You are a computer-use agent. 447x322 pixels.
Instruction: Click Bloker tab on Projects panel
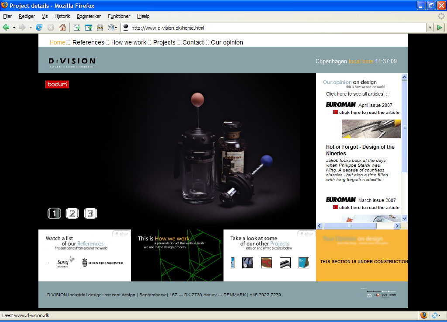point(307,234)
